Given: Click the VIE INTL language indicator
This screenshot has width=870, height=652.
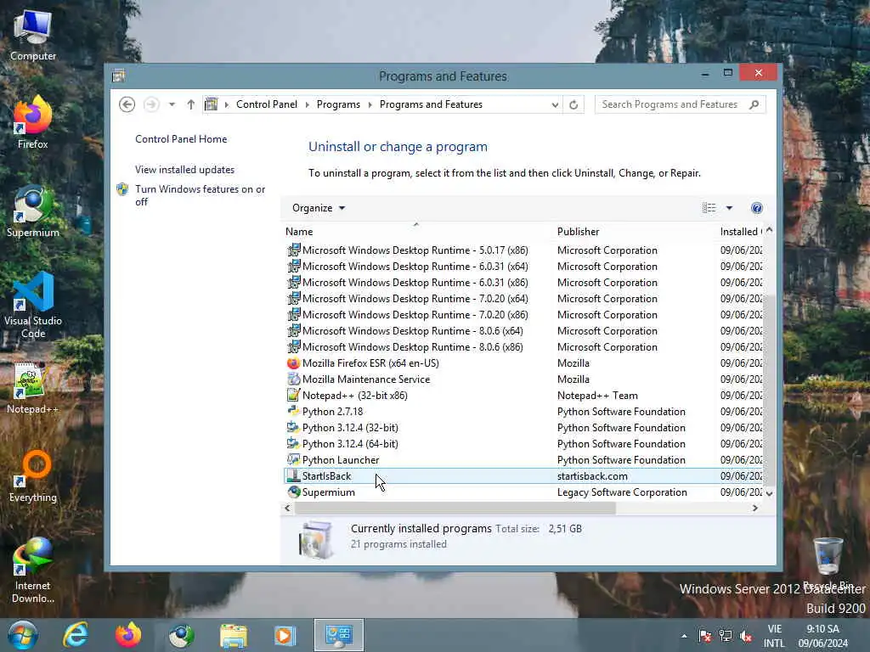Looking at the screenshot, I should click(x=775, y=636).
